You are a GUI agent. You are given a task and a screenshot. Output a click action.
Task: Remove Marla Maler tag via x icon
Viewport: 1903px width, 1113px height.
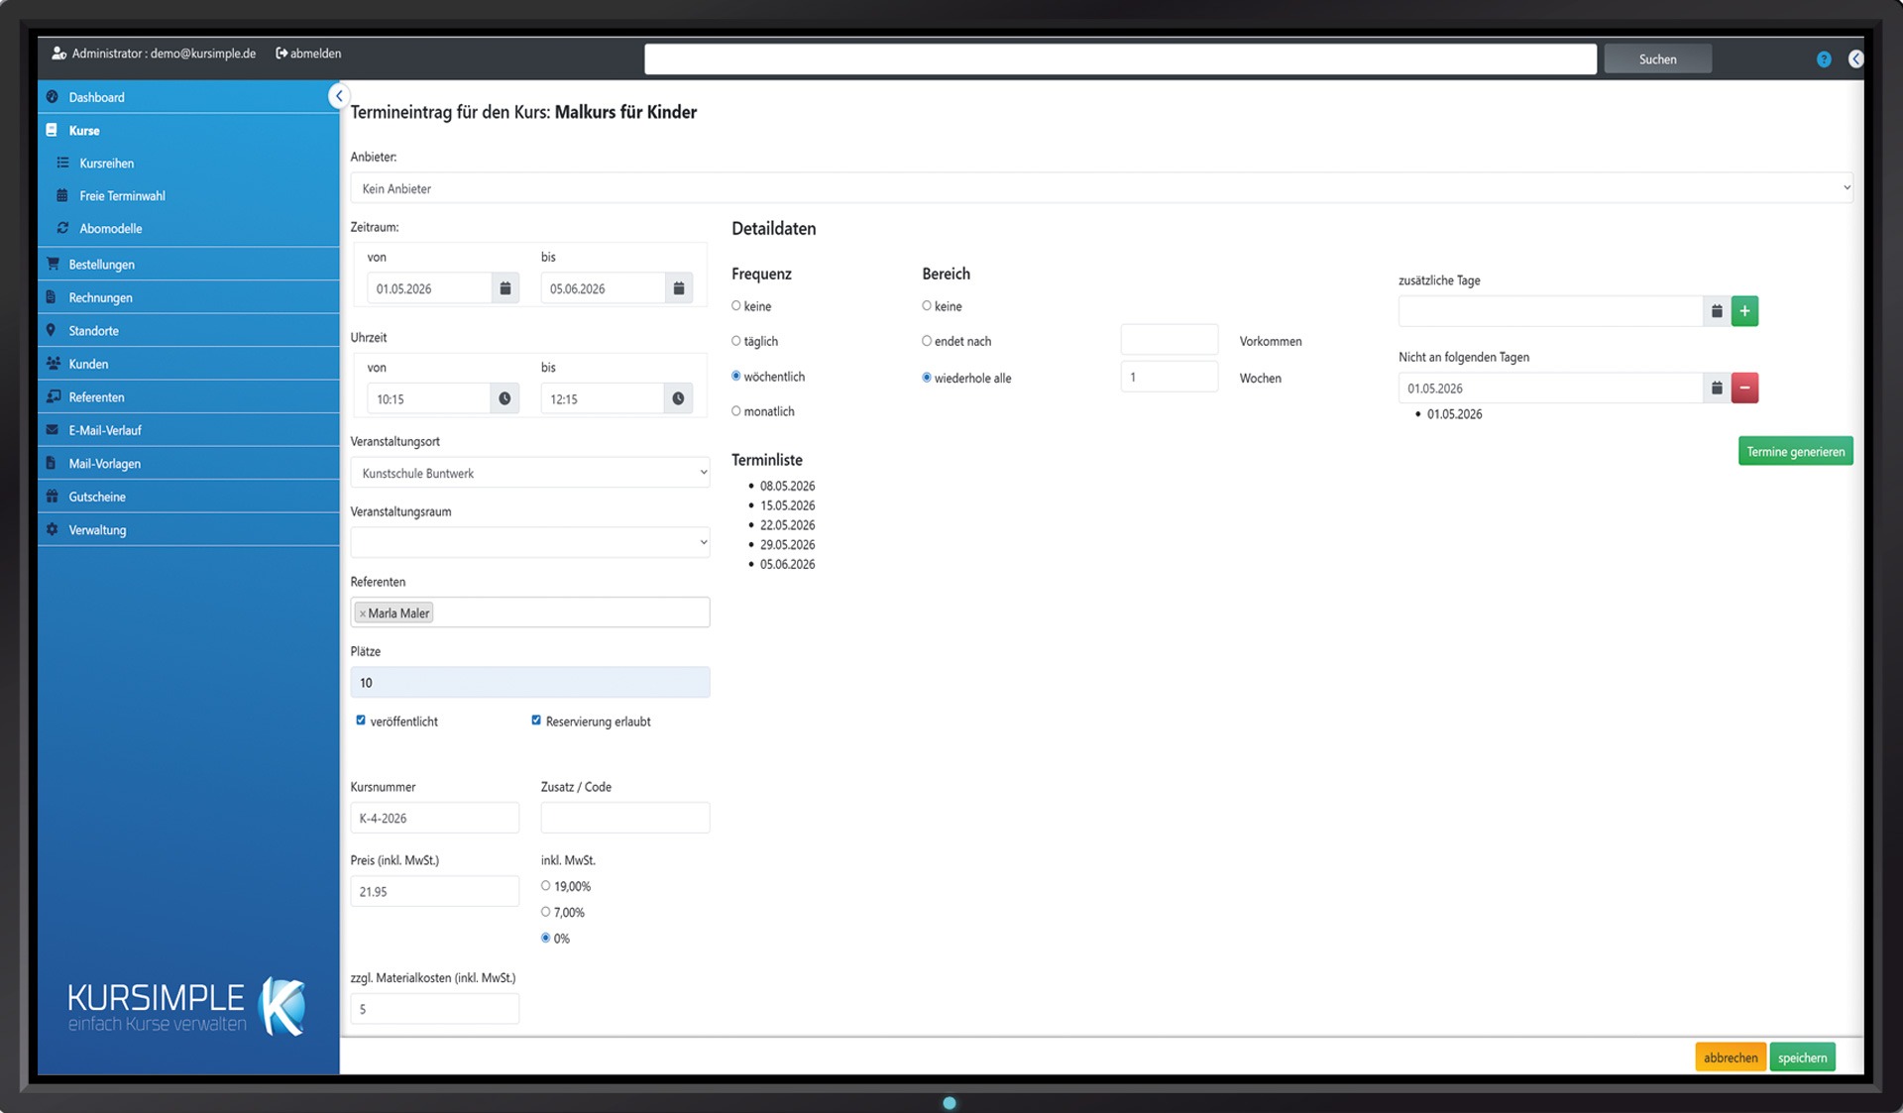click(363, 613)
